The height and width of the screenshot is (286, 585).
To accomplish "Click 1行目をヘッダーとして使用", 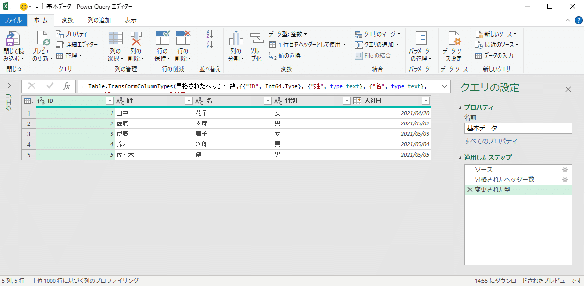I will pyautogui.click(x=307, y=45).
